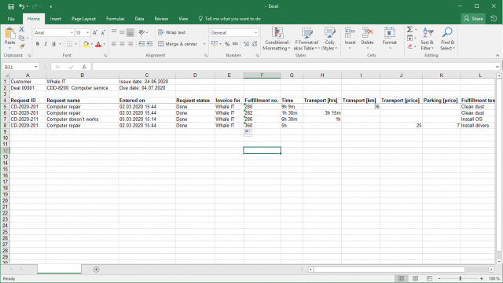This screenshot has height=283, width=503.
Task: Click the Percent style icon
Action: click(x=227, y=44)
